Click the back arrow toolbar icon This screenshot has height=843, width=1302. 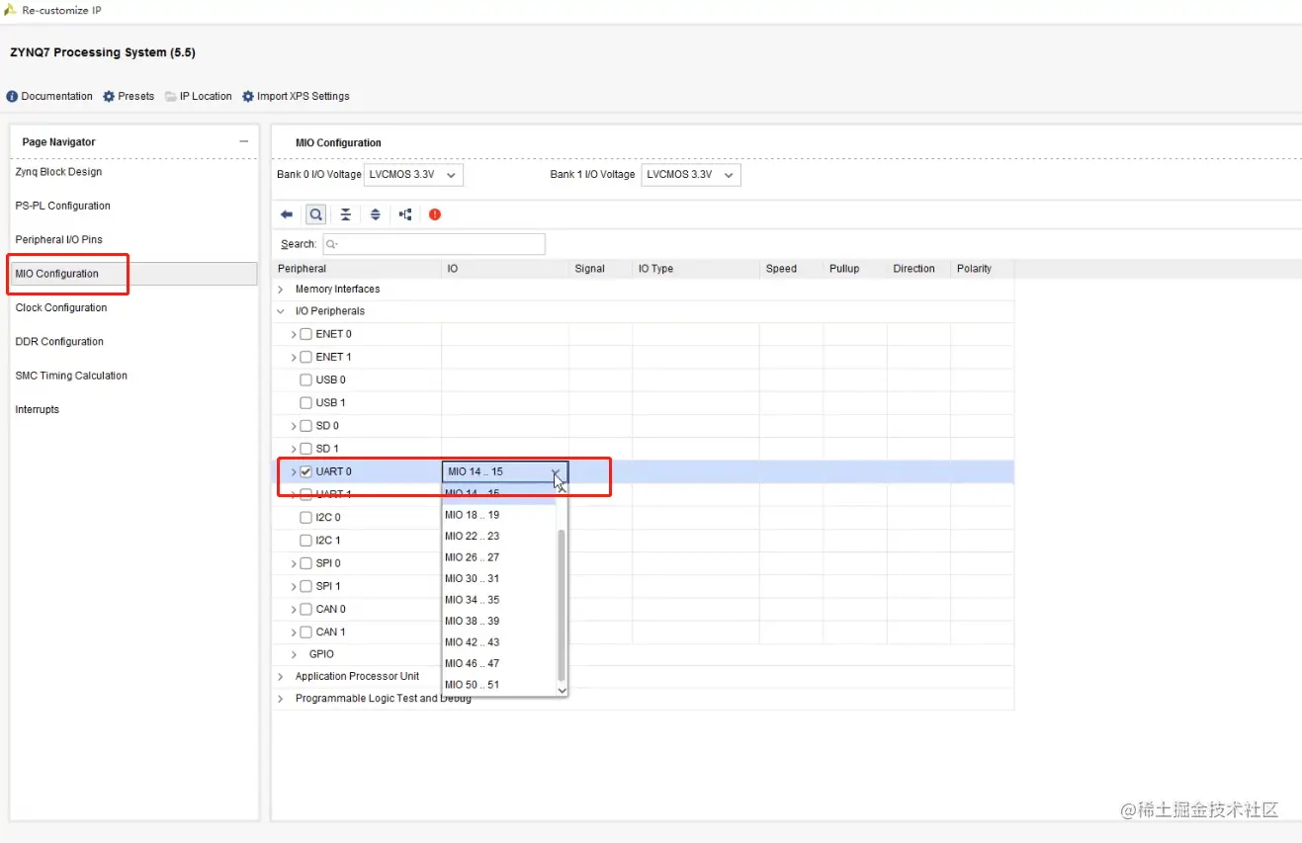(287, 214)
